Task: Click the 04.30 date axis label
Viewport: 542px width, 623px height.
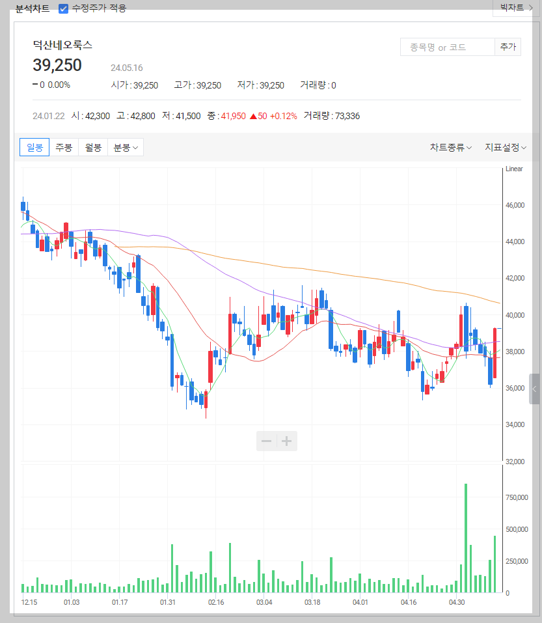Action: pyautogui.click(x=457, y=602)
